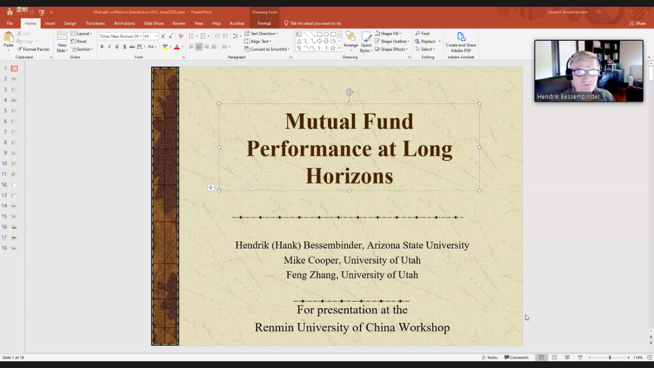
Task: Select slide 12 thumbnail
Action: click(14, 185)
